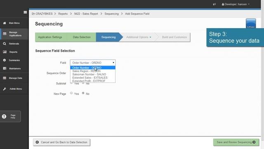Click the Maintainers icon in sidebar

pos(5,68)
